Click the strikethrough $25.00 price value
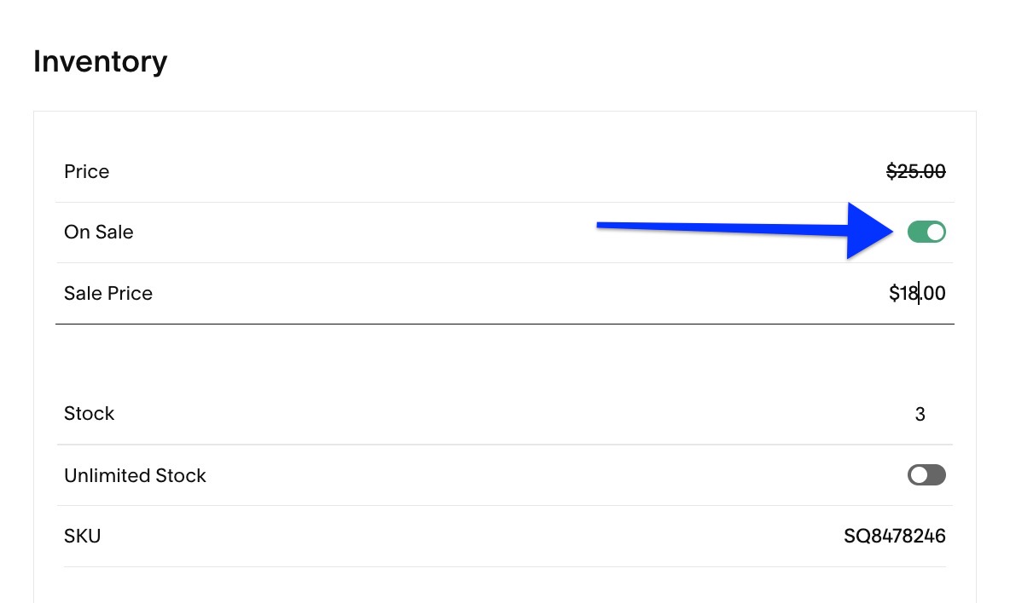1010x603 pixels. pos(916,172)
